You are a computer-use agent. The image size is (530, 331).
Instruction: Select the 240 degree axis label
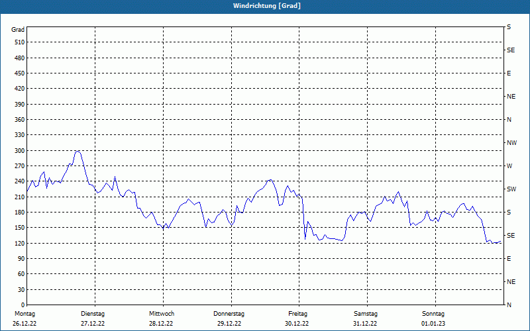tap(20, 181)
